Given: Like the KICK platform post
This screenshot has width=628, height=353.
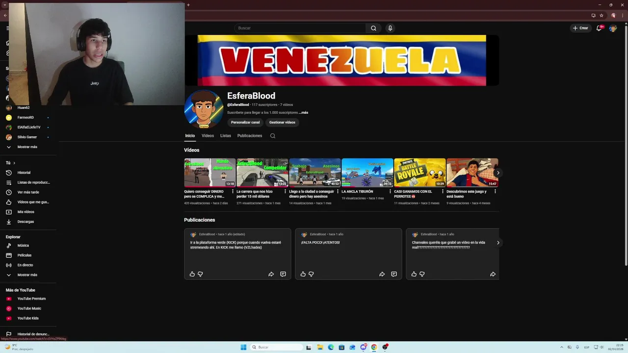Looking at the screenshot, I should coord(192,274).
